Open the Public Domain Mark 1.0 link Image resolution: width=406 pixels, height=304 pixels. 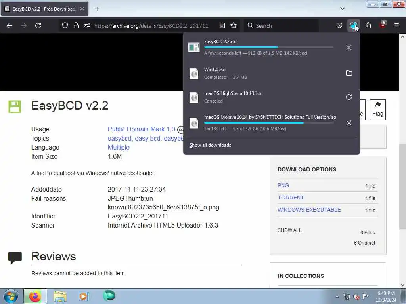pyautogui.click(x=142, y=129)
